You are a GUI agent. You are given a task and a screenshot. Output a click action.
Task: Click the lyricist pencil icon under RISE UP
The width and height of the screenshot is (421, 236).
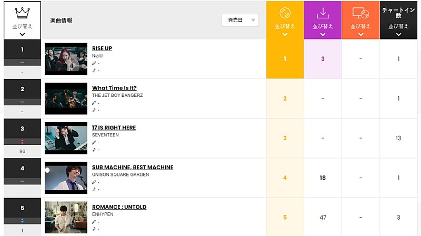tap(94, 63)
